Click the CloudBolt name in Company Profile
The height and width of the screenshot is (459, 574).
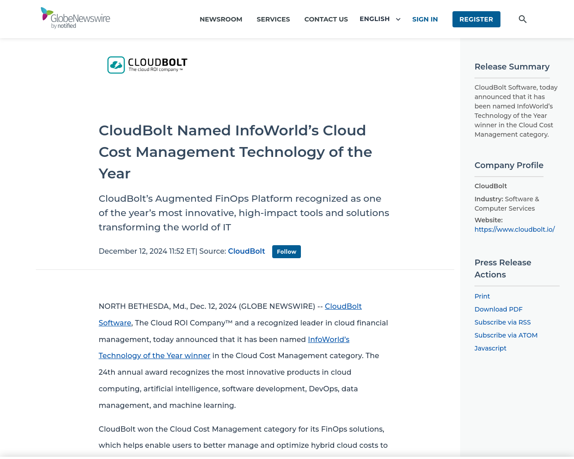click(x=491, y=186)
